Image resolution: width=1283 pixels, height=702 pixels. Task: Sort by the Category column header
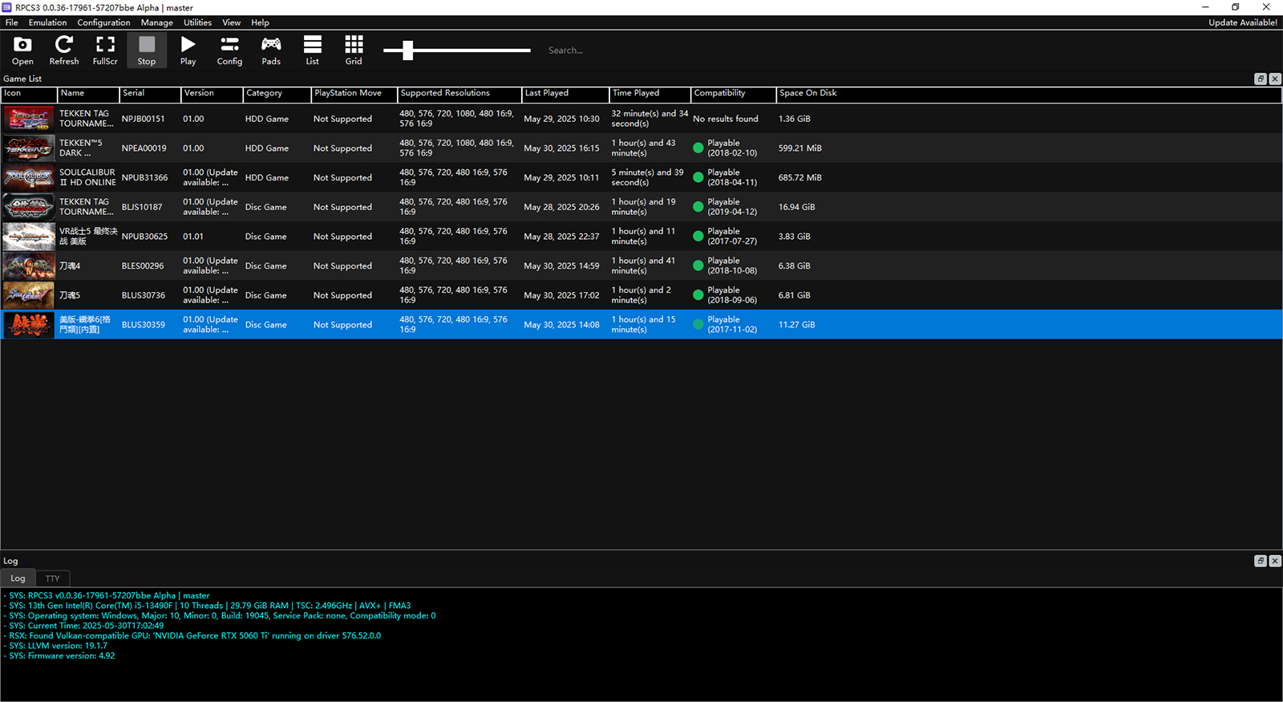tap(277, 94)
